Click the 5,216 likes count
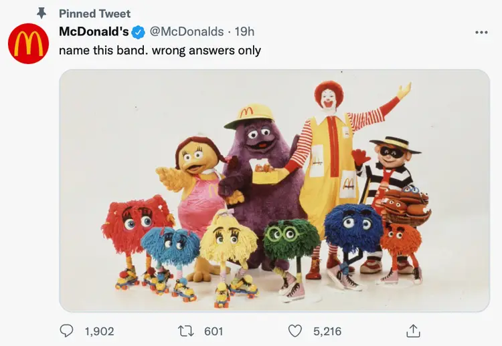Screen dimensions: 502x346 327,331
